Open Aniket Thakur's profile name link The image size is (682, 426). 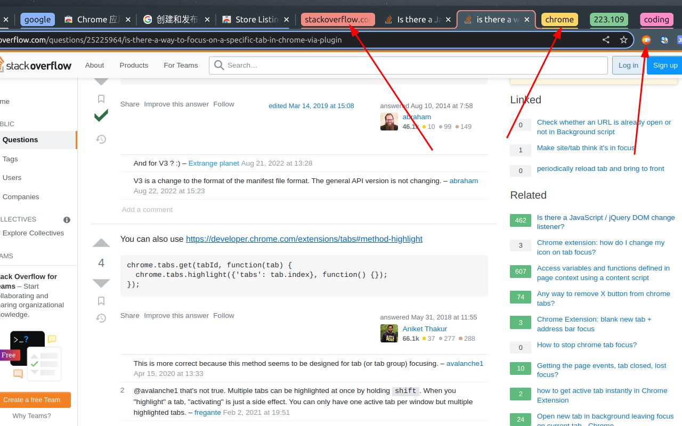point(425,329)
